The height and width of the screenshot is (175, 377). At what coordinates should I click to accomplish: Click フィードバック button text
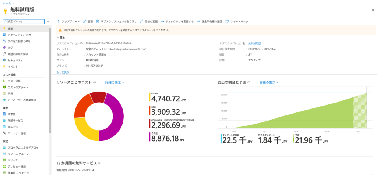click(239, 21)
